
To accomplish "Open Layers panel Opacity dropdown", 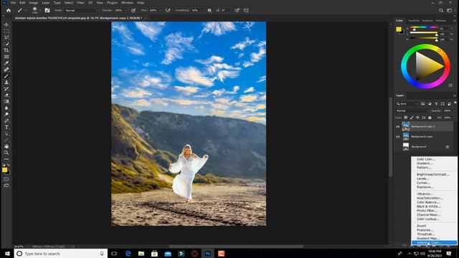I will (x=455, y=111).
